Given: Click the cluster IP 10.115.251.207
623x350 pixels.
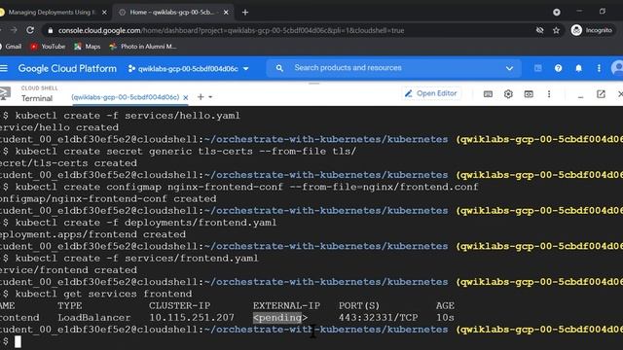Looking at the screenshot, I should pyautogui.click(x=192, y=318).
